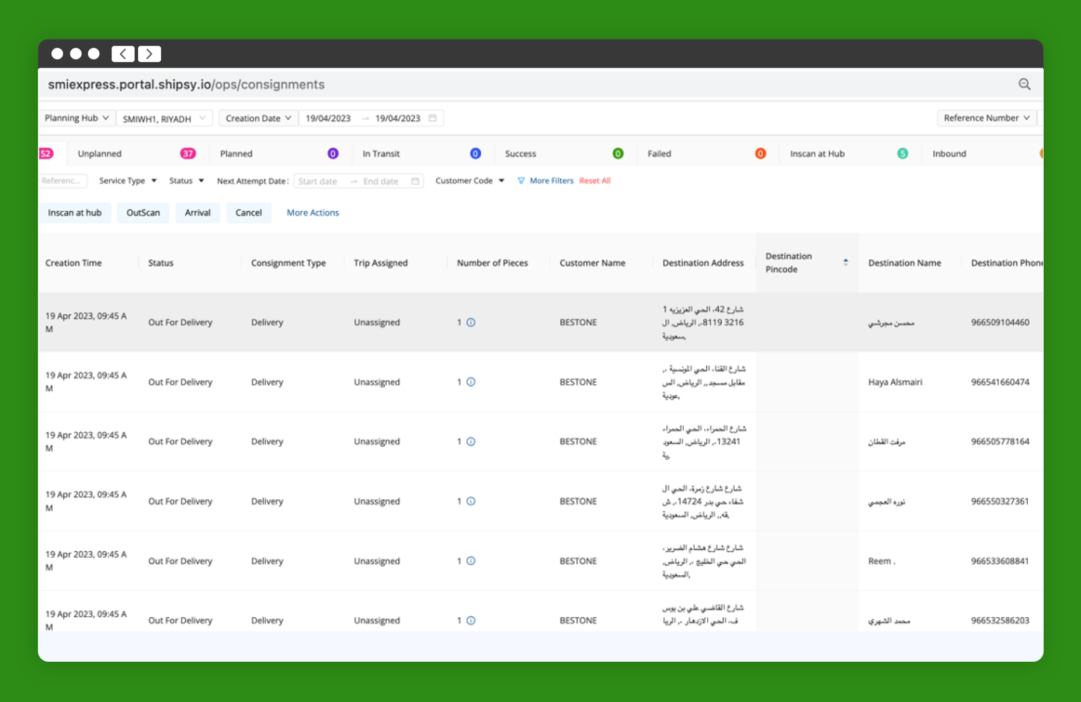Click piece info icon for Haya Alsmairi row
The width and height of the screenshot is (1081, 702).
471,382
